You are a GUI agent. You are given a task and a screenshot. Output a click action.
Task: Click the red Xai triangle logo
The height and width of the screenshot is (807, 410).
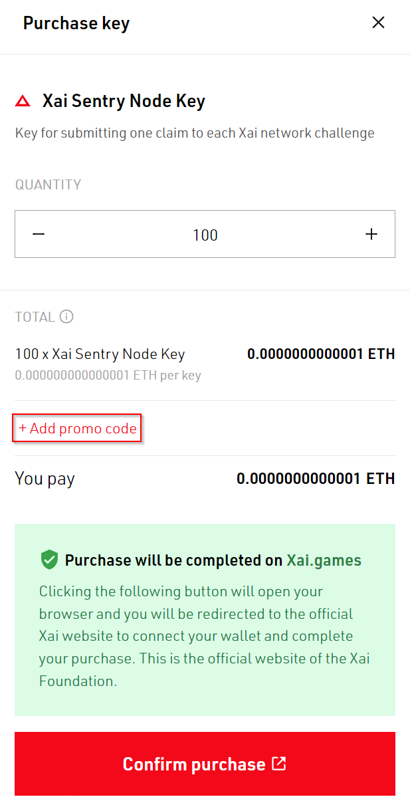(x=23, y=101)
